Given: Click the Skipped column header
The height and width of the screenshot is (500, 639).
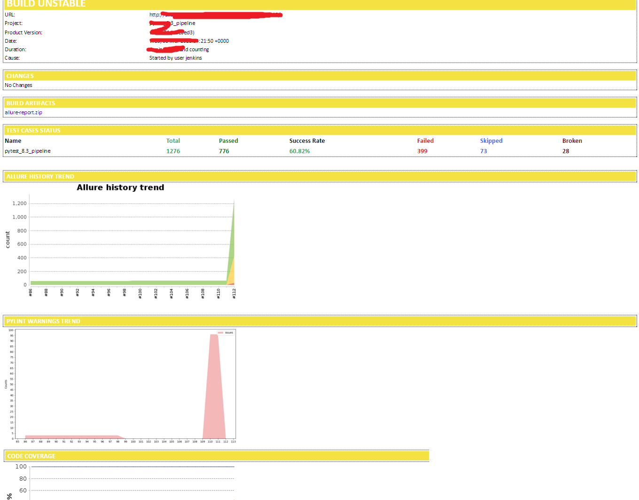Looking at the screenshot, I should click(x=491, y=141).
